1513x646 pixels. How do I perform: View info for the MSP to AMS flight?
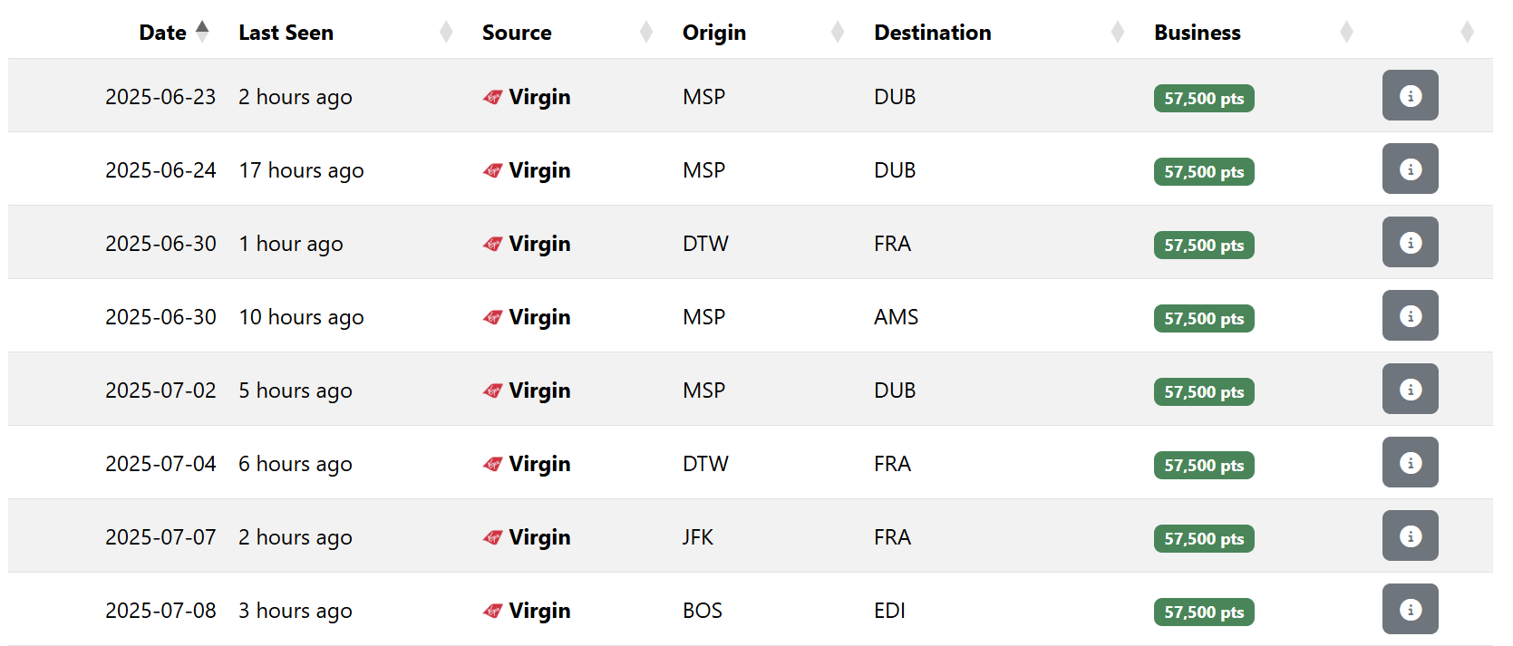pyautogui.click(x=1410, y=315)
